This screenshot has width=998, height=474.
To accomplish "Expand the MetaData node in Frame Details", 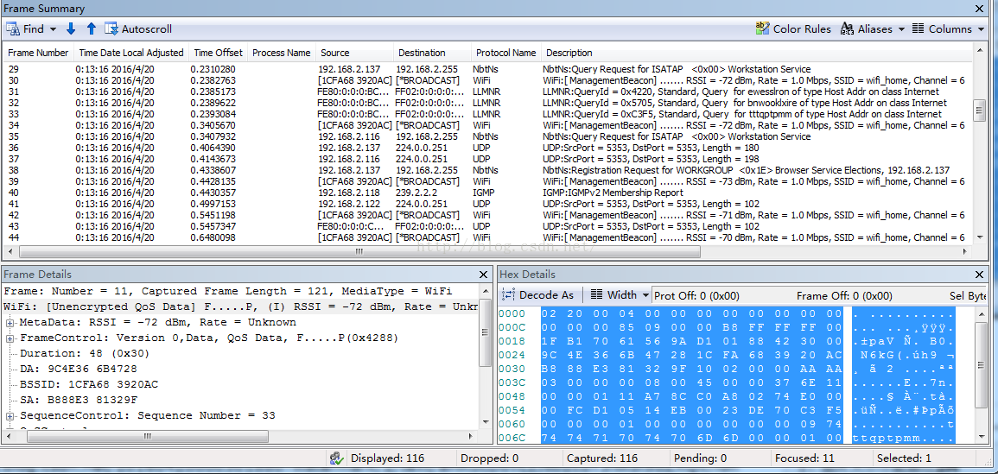I will (x=10, y=323).
